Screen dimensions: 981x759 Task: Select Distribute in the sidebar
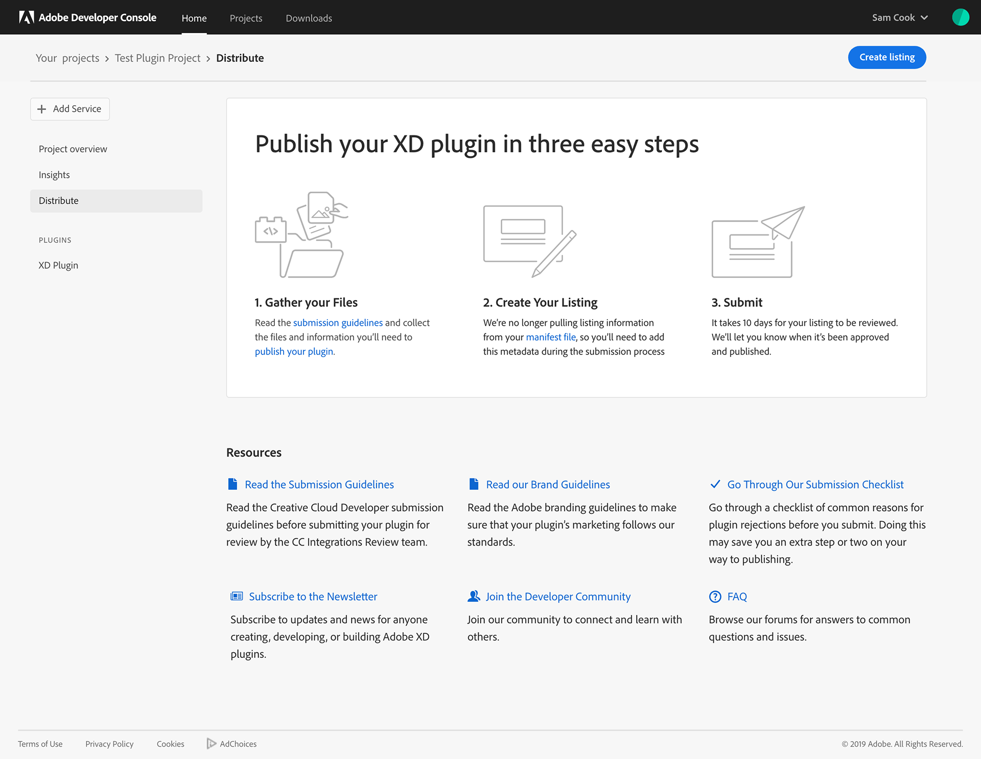pyautogui.click(x=116, y=201)
